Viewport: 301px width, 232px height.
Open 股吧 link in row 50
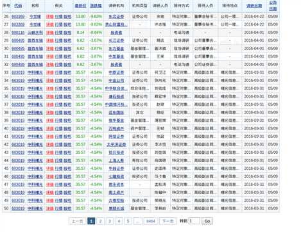pos(67,208)
